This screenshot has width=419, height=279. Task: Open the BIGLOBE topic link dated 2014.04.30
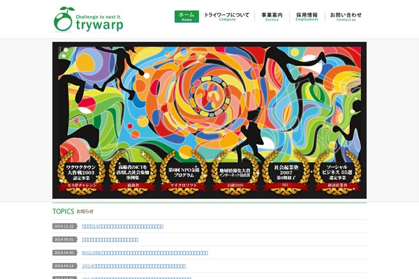tap(145, 252)
